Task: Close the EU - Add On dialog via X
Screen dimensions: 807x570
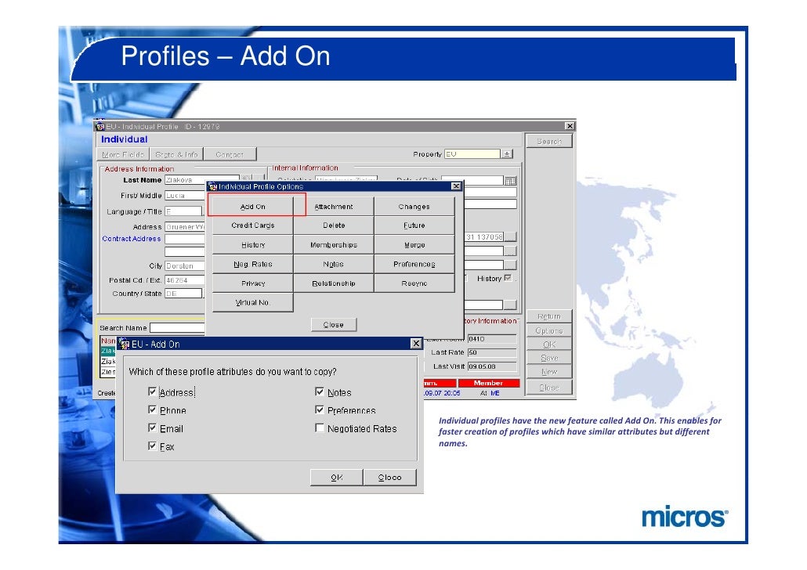Action: 416,344
